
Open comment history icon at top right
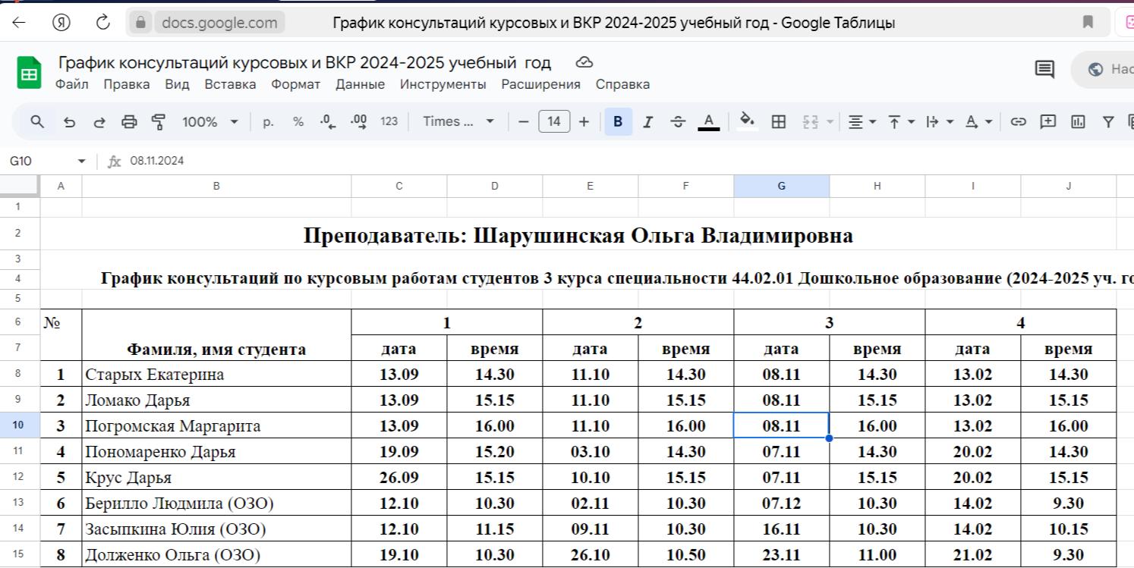click(1044, 69)
